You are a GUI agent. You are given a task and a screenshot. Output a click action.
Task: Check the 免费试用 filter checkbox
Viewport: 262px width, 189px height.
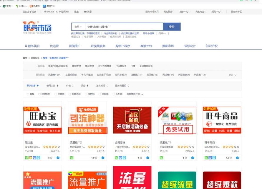[70, 94]
